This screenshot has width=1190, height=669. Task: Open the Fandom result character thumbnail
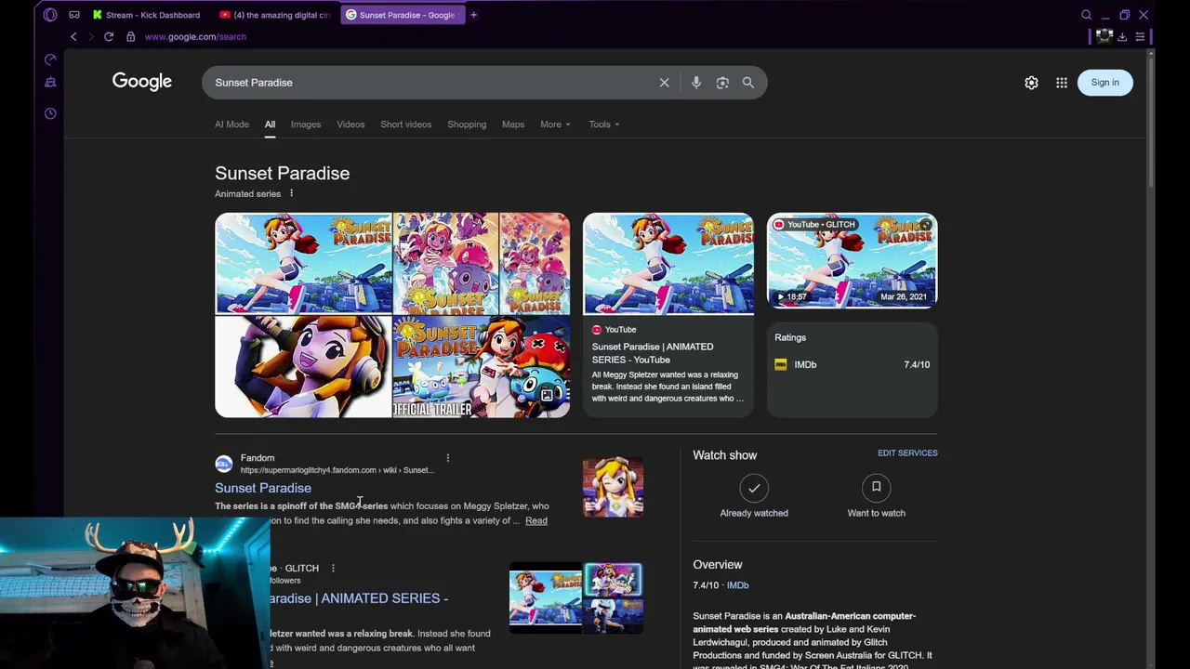click(x=613, y=486)
